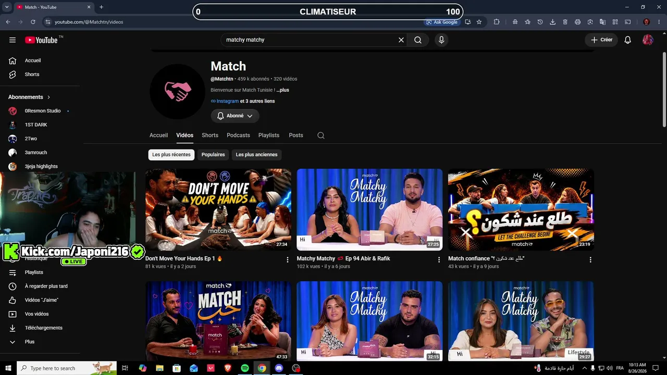Viewport: 667px width, 375px height.
Task: Open options for Matchy Matchy Ep 94 video
Action: point(439,260)
